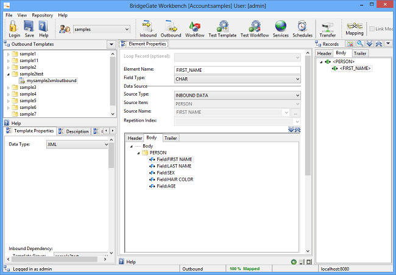Screen dimensions: 396x275
Task: Collapse the PERSON folder in source tree
Action: (x=138, y=153)
